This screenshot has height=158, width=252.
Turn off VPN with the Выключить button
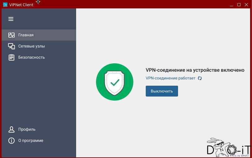(x=162, y=91)
